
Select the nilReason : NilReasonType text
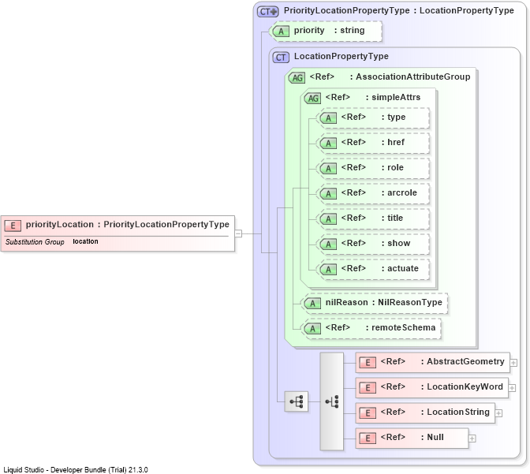click(x=383, y=302)
